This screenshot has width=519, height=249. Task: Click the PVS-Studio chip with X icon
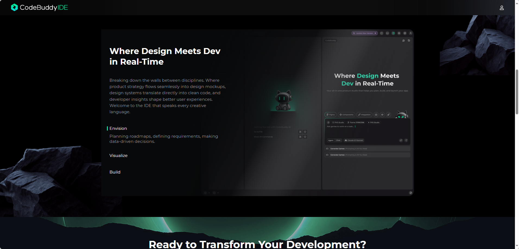coord(374,122)
